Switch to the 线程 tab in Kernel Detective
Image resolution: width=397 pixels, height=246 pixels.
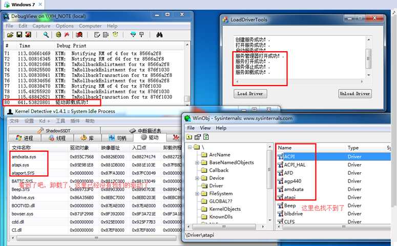pyautogui.click(x=57, y=138)
